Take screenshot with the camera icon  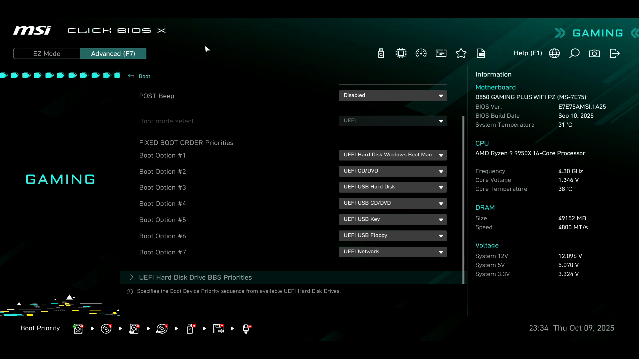(x=594, y=53)
